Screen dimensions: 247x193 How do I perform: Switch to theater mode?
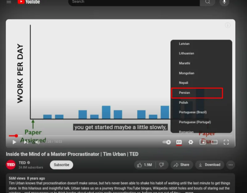214,142
